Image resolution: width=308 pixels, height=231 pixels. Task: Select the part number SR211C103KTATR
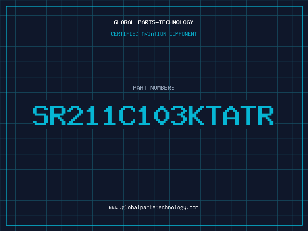click(153, 115)
